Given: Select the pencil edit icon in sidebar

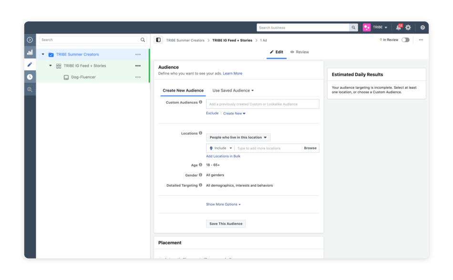Looking at the screenshot, I should (30, 64).
